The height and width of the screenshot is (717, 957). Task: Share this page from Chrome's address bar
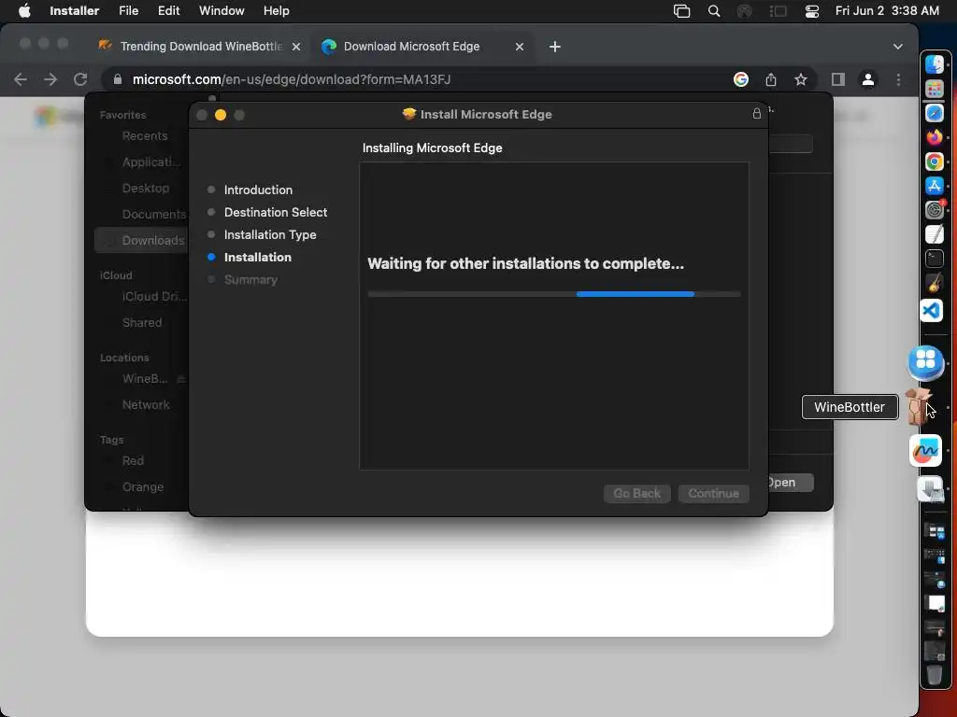(x=771, y=79)
